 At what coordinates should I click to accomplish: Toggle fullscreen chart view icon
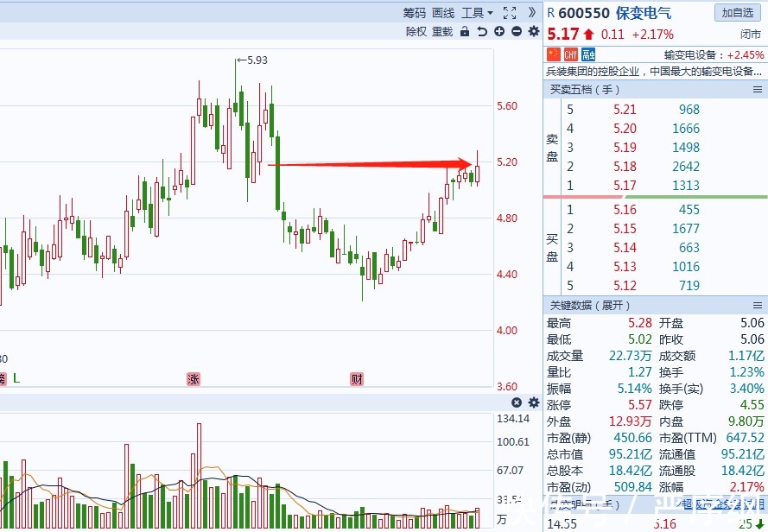tap(510, 13)
